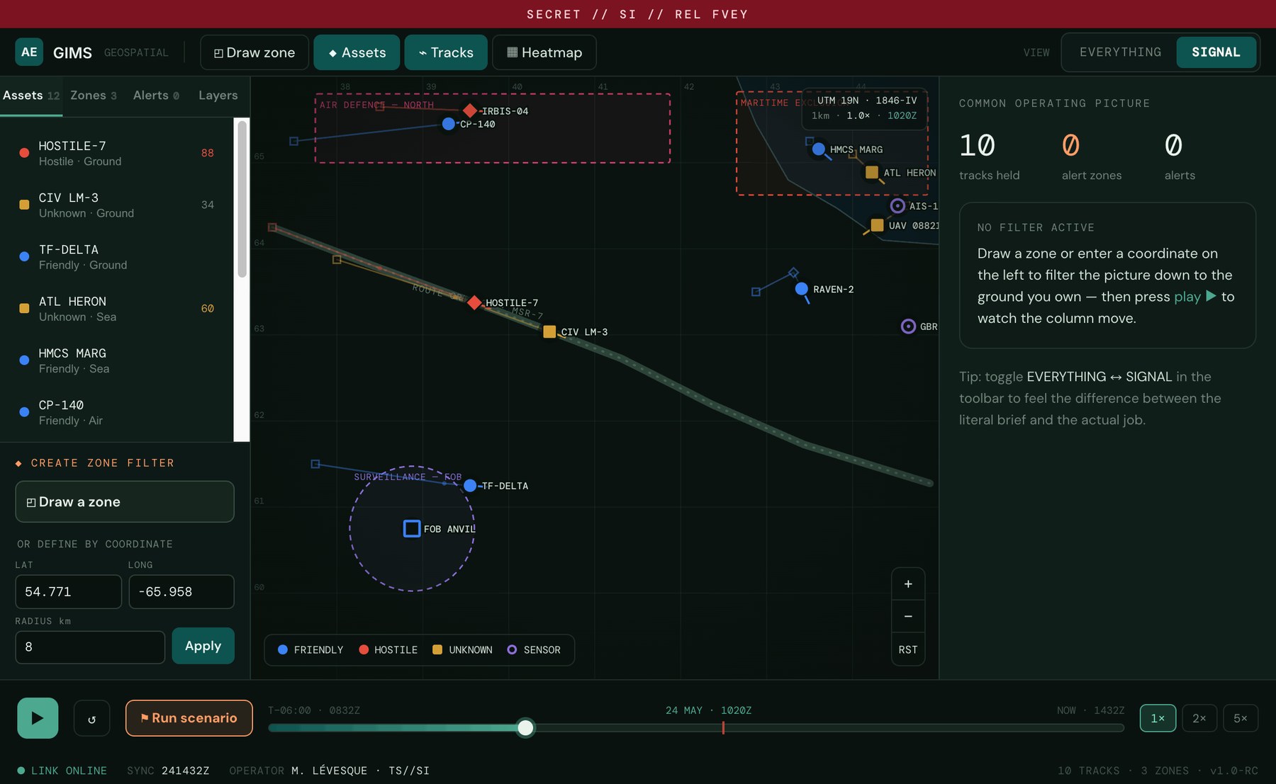This screenshot has width=1276, height=784.
Task: Select ATL HERON in the asset list
Action: 117,308
